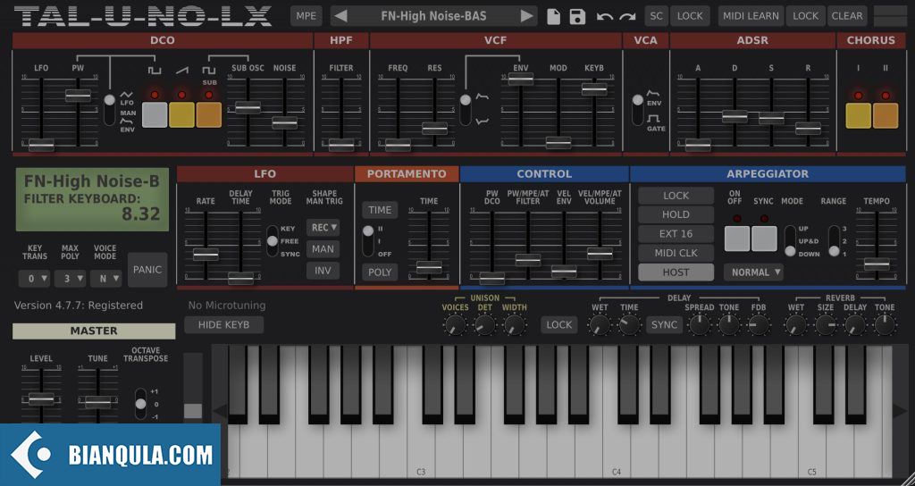
Task: Go to the previous preset arrow
Action: 340,16
